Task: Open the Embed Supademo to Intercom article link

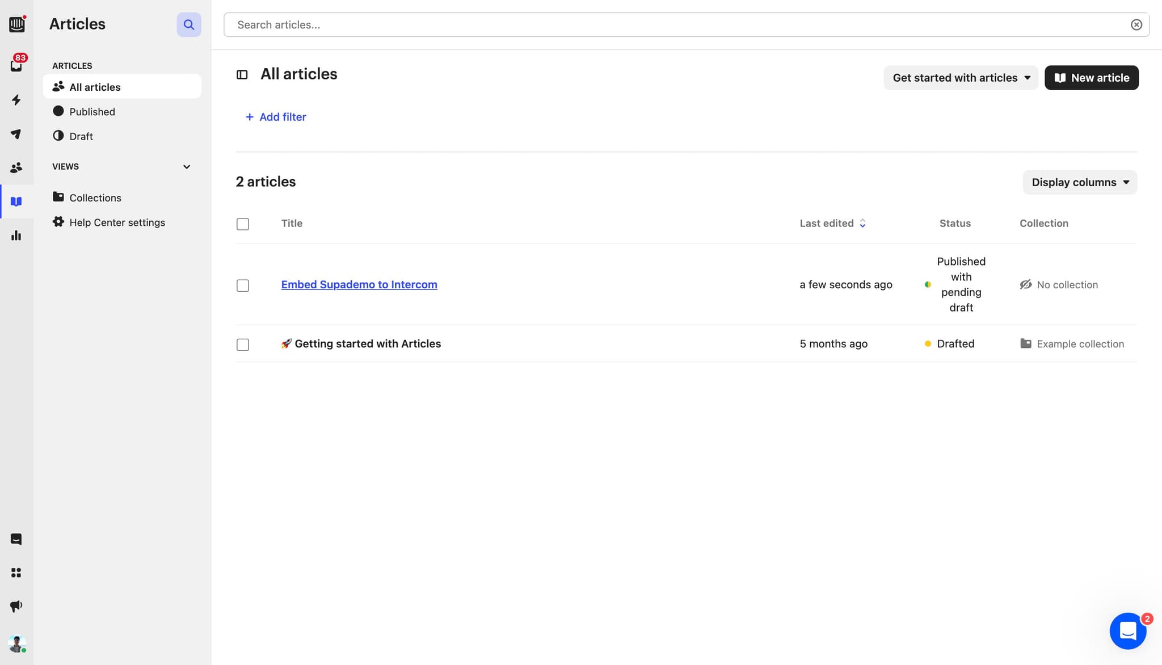Action: coord(359,284)
